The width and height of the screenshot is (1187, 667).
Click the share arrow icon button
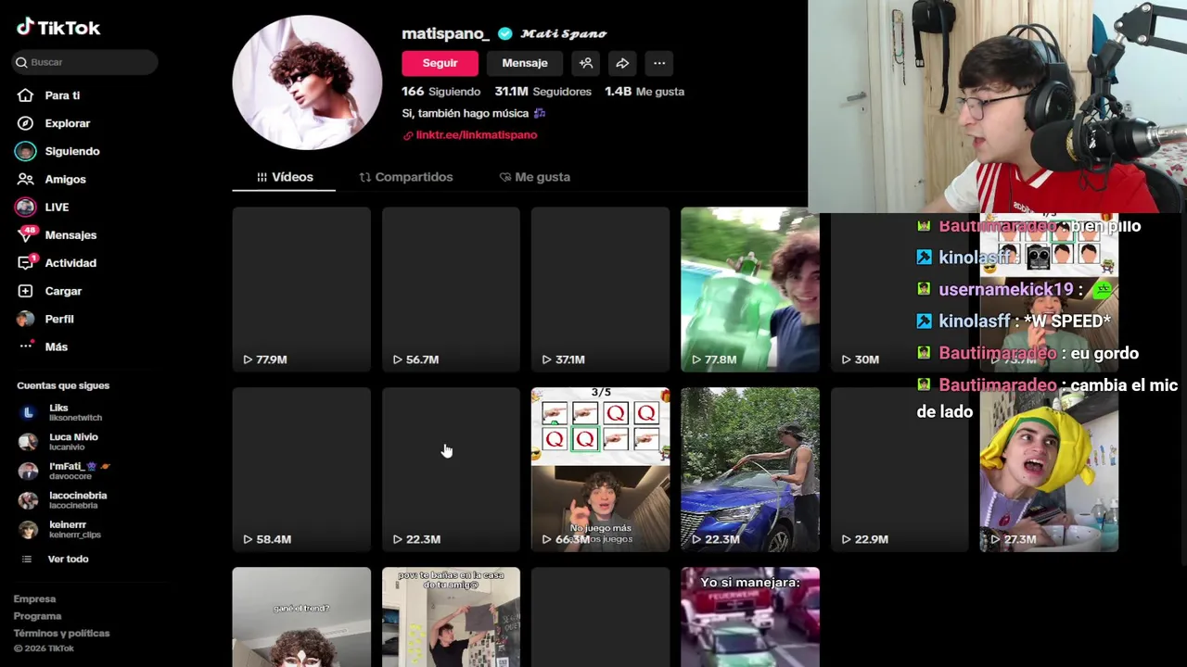click(x=622, y=63)
